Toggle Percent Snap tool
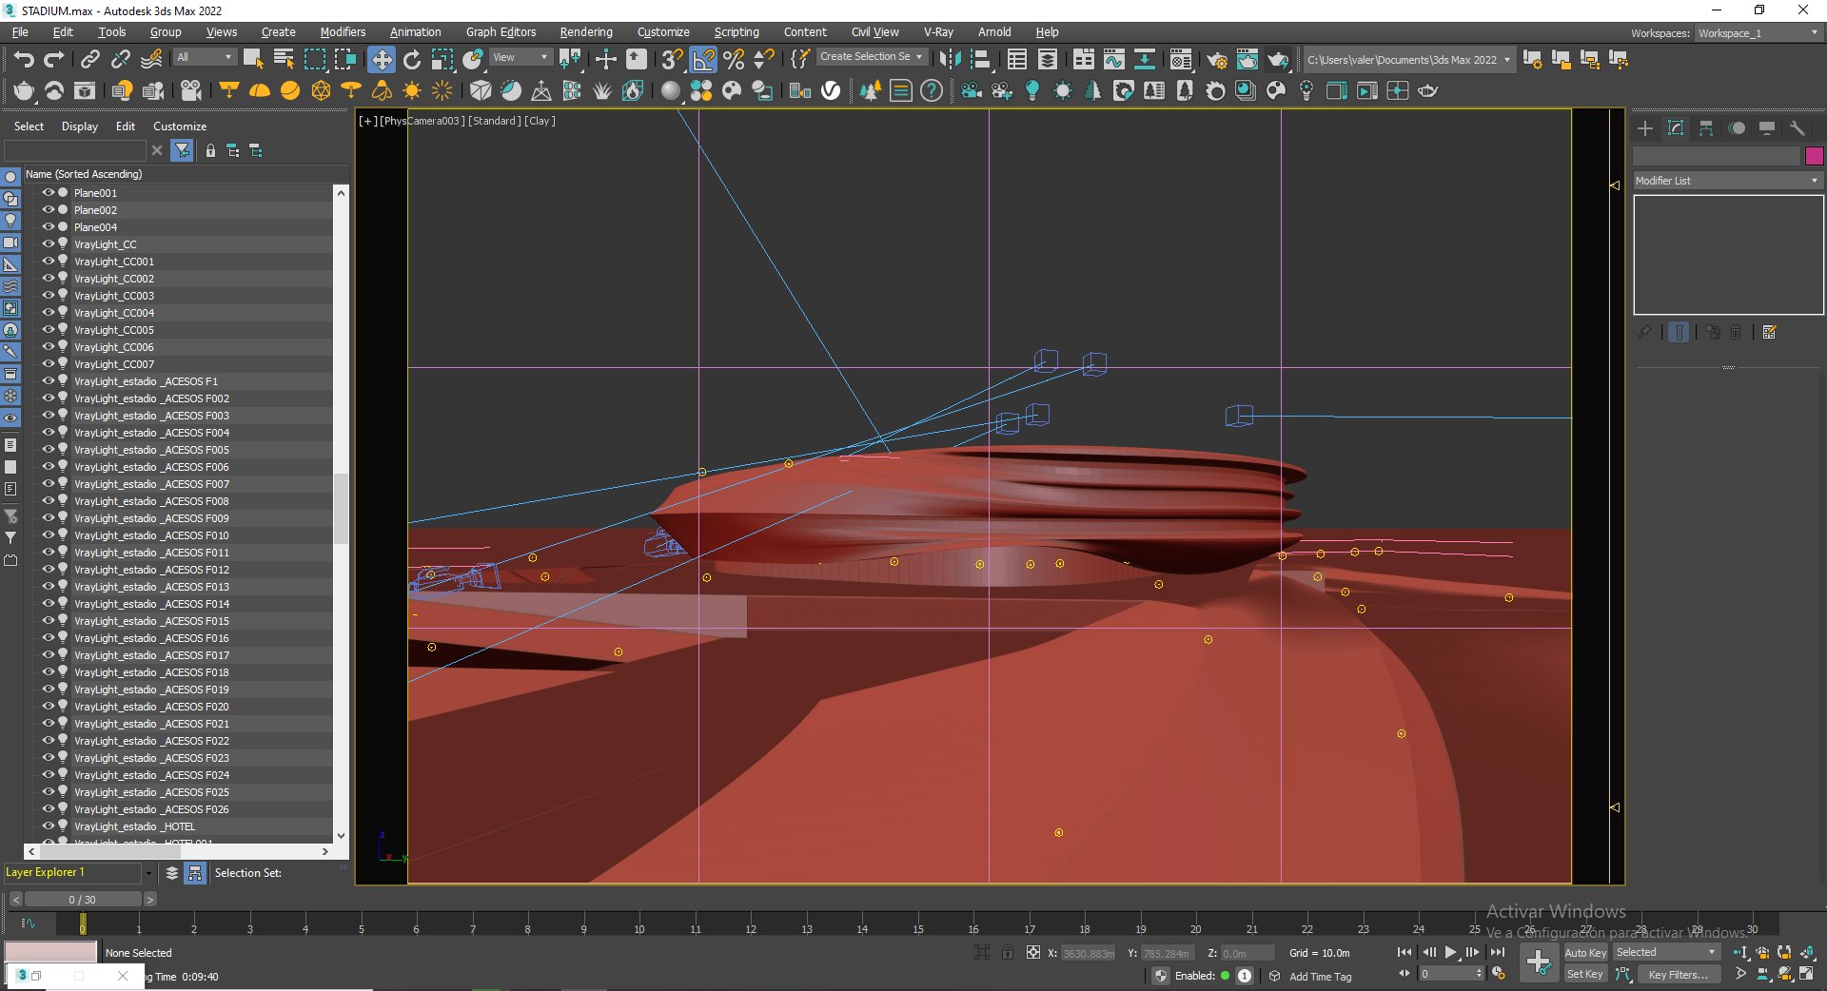The width and height of the screenshot is (1827, 991). pyautogui.click(x=734, y=60)
